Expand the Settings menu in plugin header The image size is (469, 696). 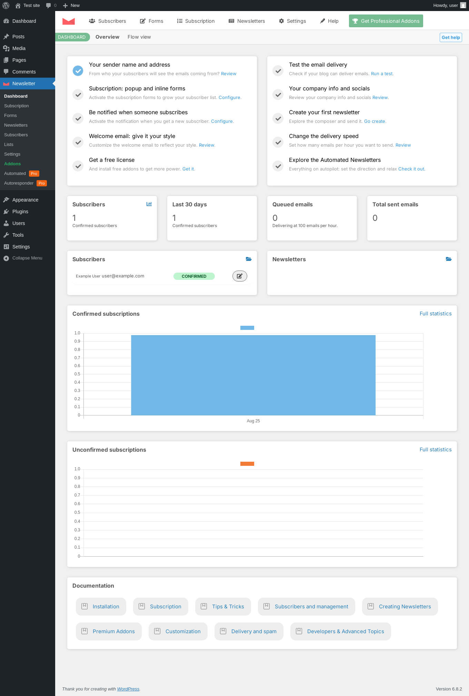tap(292, 21)
